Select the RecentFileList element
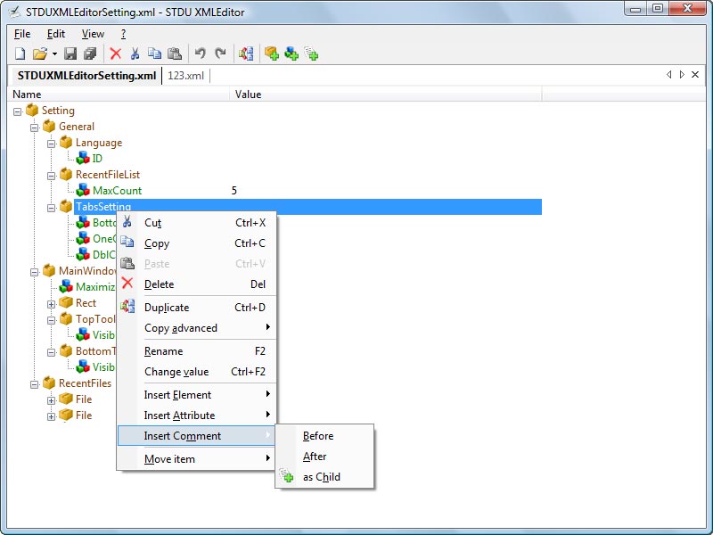The width and height of the screenshot is (713, 535). 108,175
